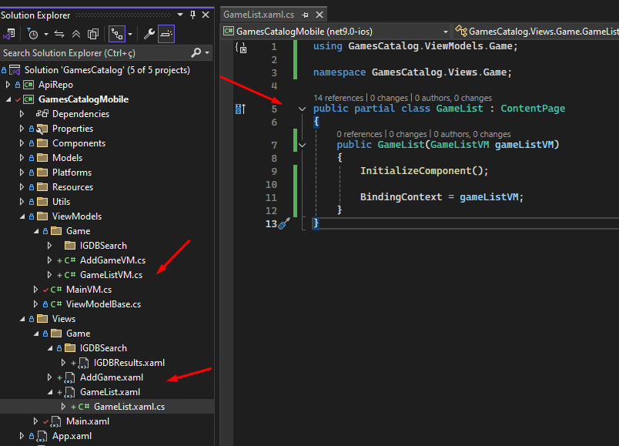Toggle the file nesting view button
Screen dimensions: 619x446
point(116,34)
